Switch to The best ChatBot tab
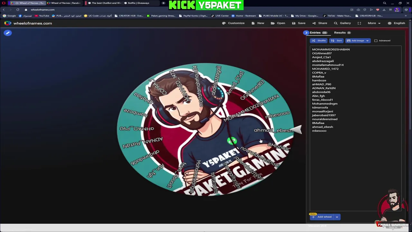Image resolution: width=412 pixels, height=232 pixels. tap(105, 3)
